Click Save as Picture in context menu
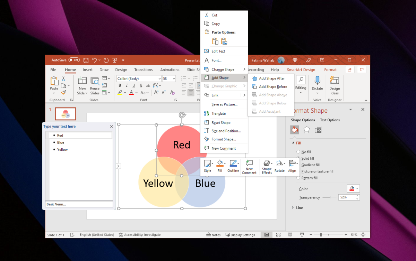The height and width of the screenshot is (261, 416). point(224,104)
